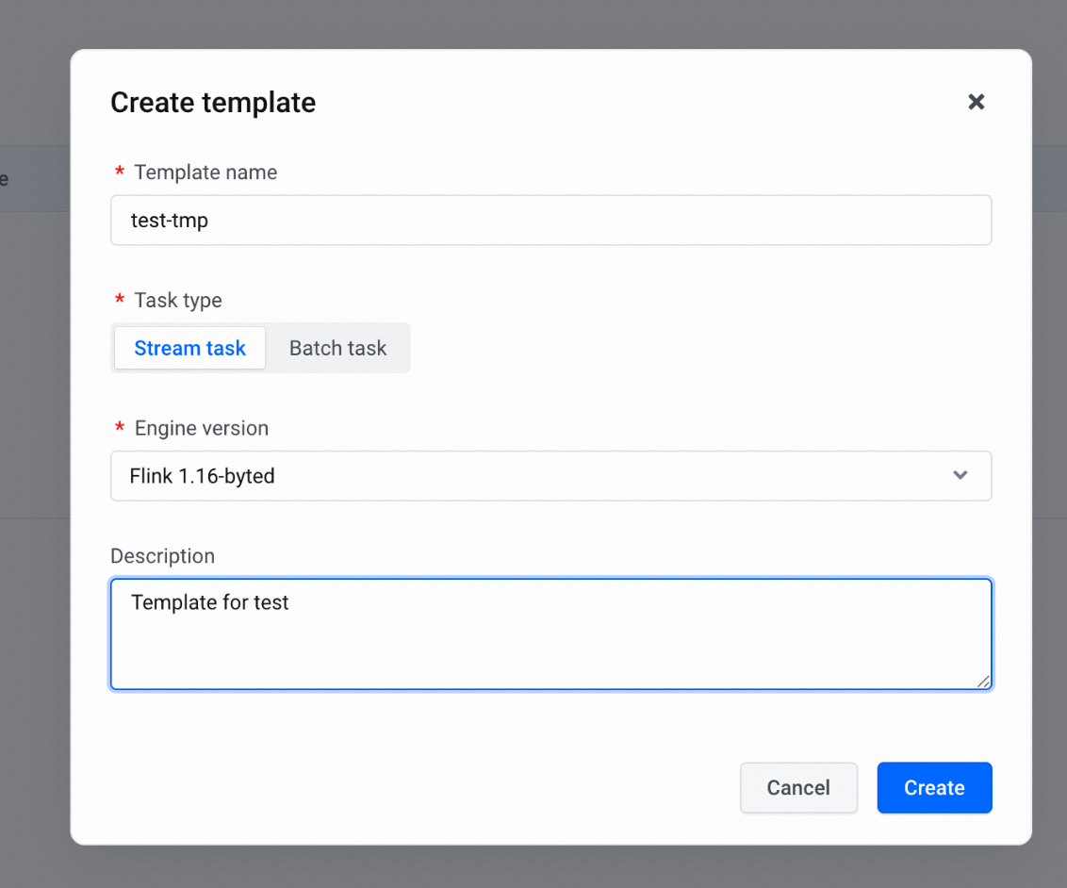Click the Engine version label
Viewport: 1067px width, 888px height.
202,428
